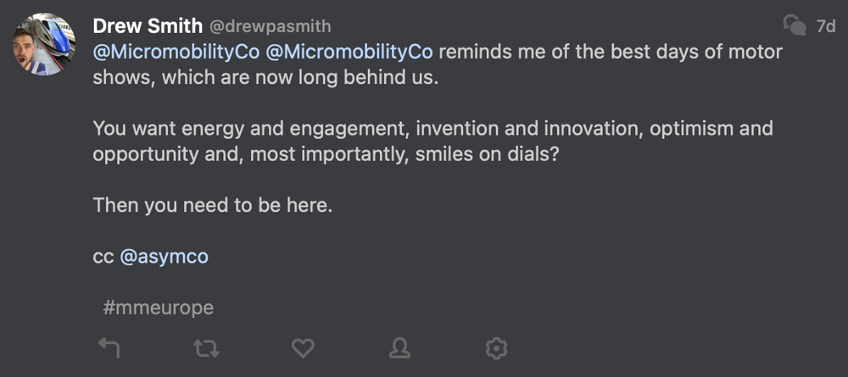Reply to Drew Smith's post

point(108,347)
